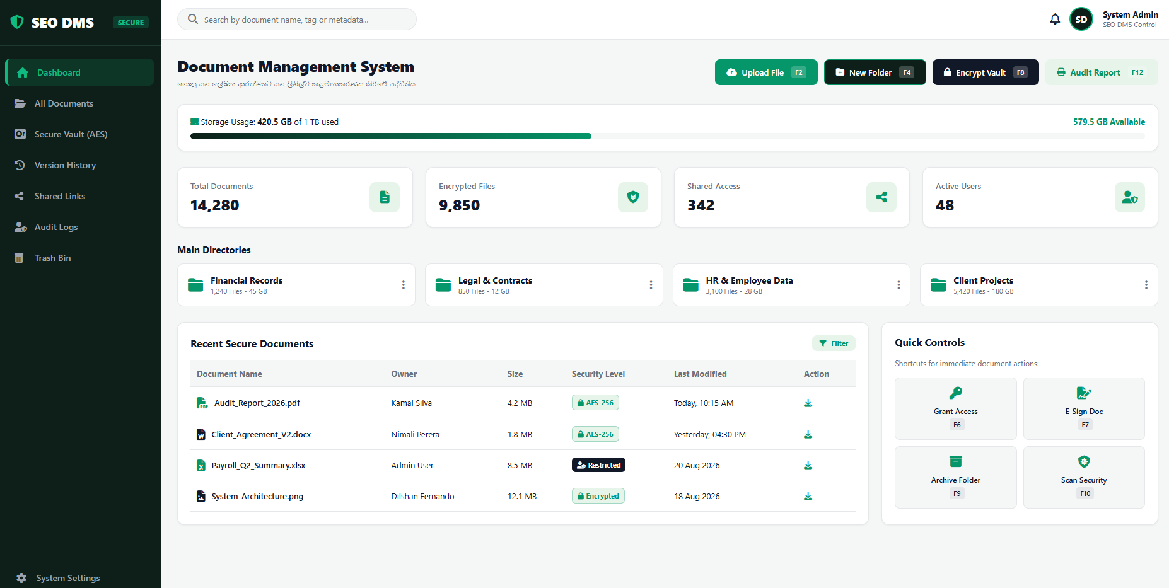Click the Total Documents file icon
Screen dimensions: 1169x588
point(385,197)
